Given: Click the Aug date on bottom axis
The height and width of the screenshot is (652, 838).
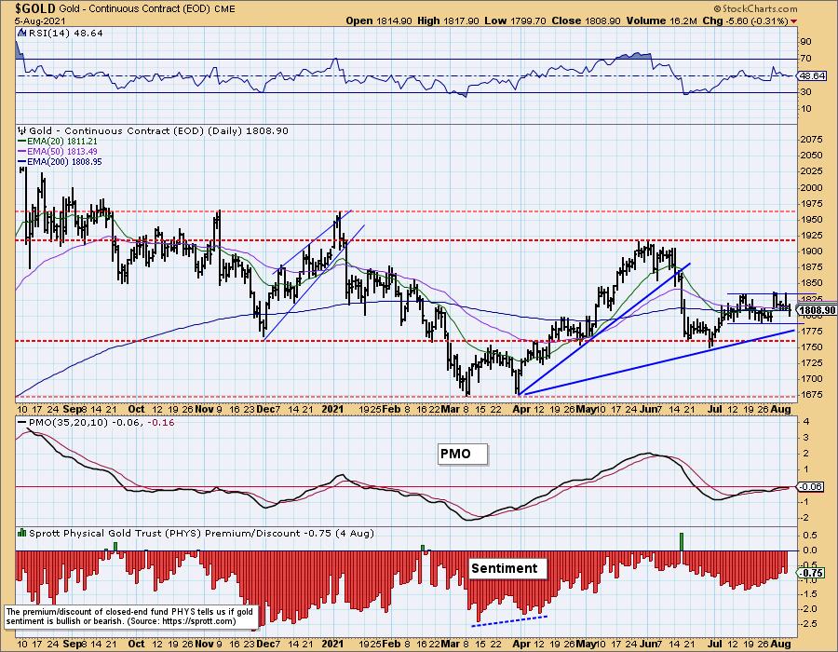Looking at the screenshot, I should (x=781, y=644).
